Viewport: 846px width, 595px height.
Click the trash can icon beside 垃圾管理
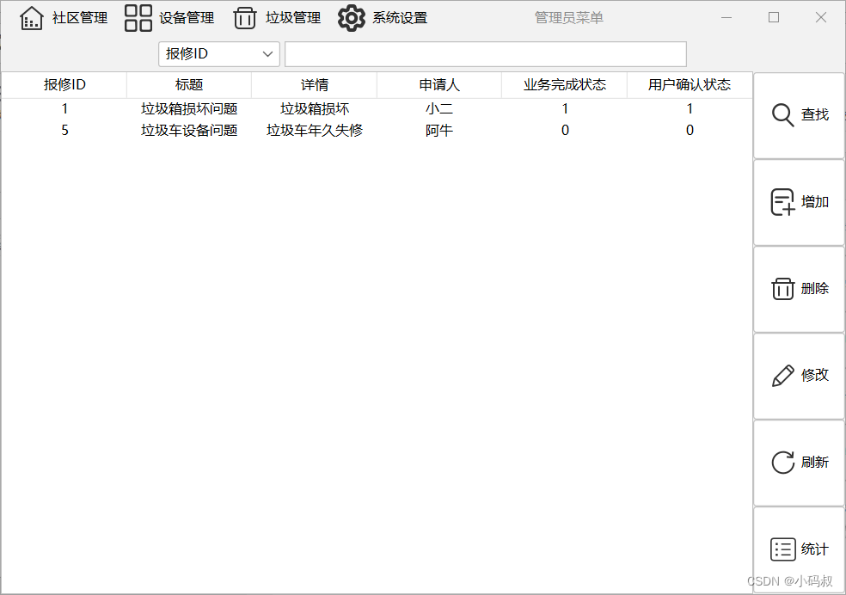coord(244,18)
